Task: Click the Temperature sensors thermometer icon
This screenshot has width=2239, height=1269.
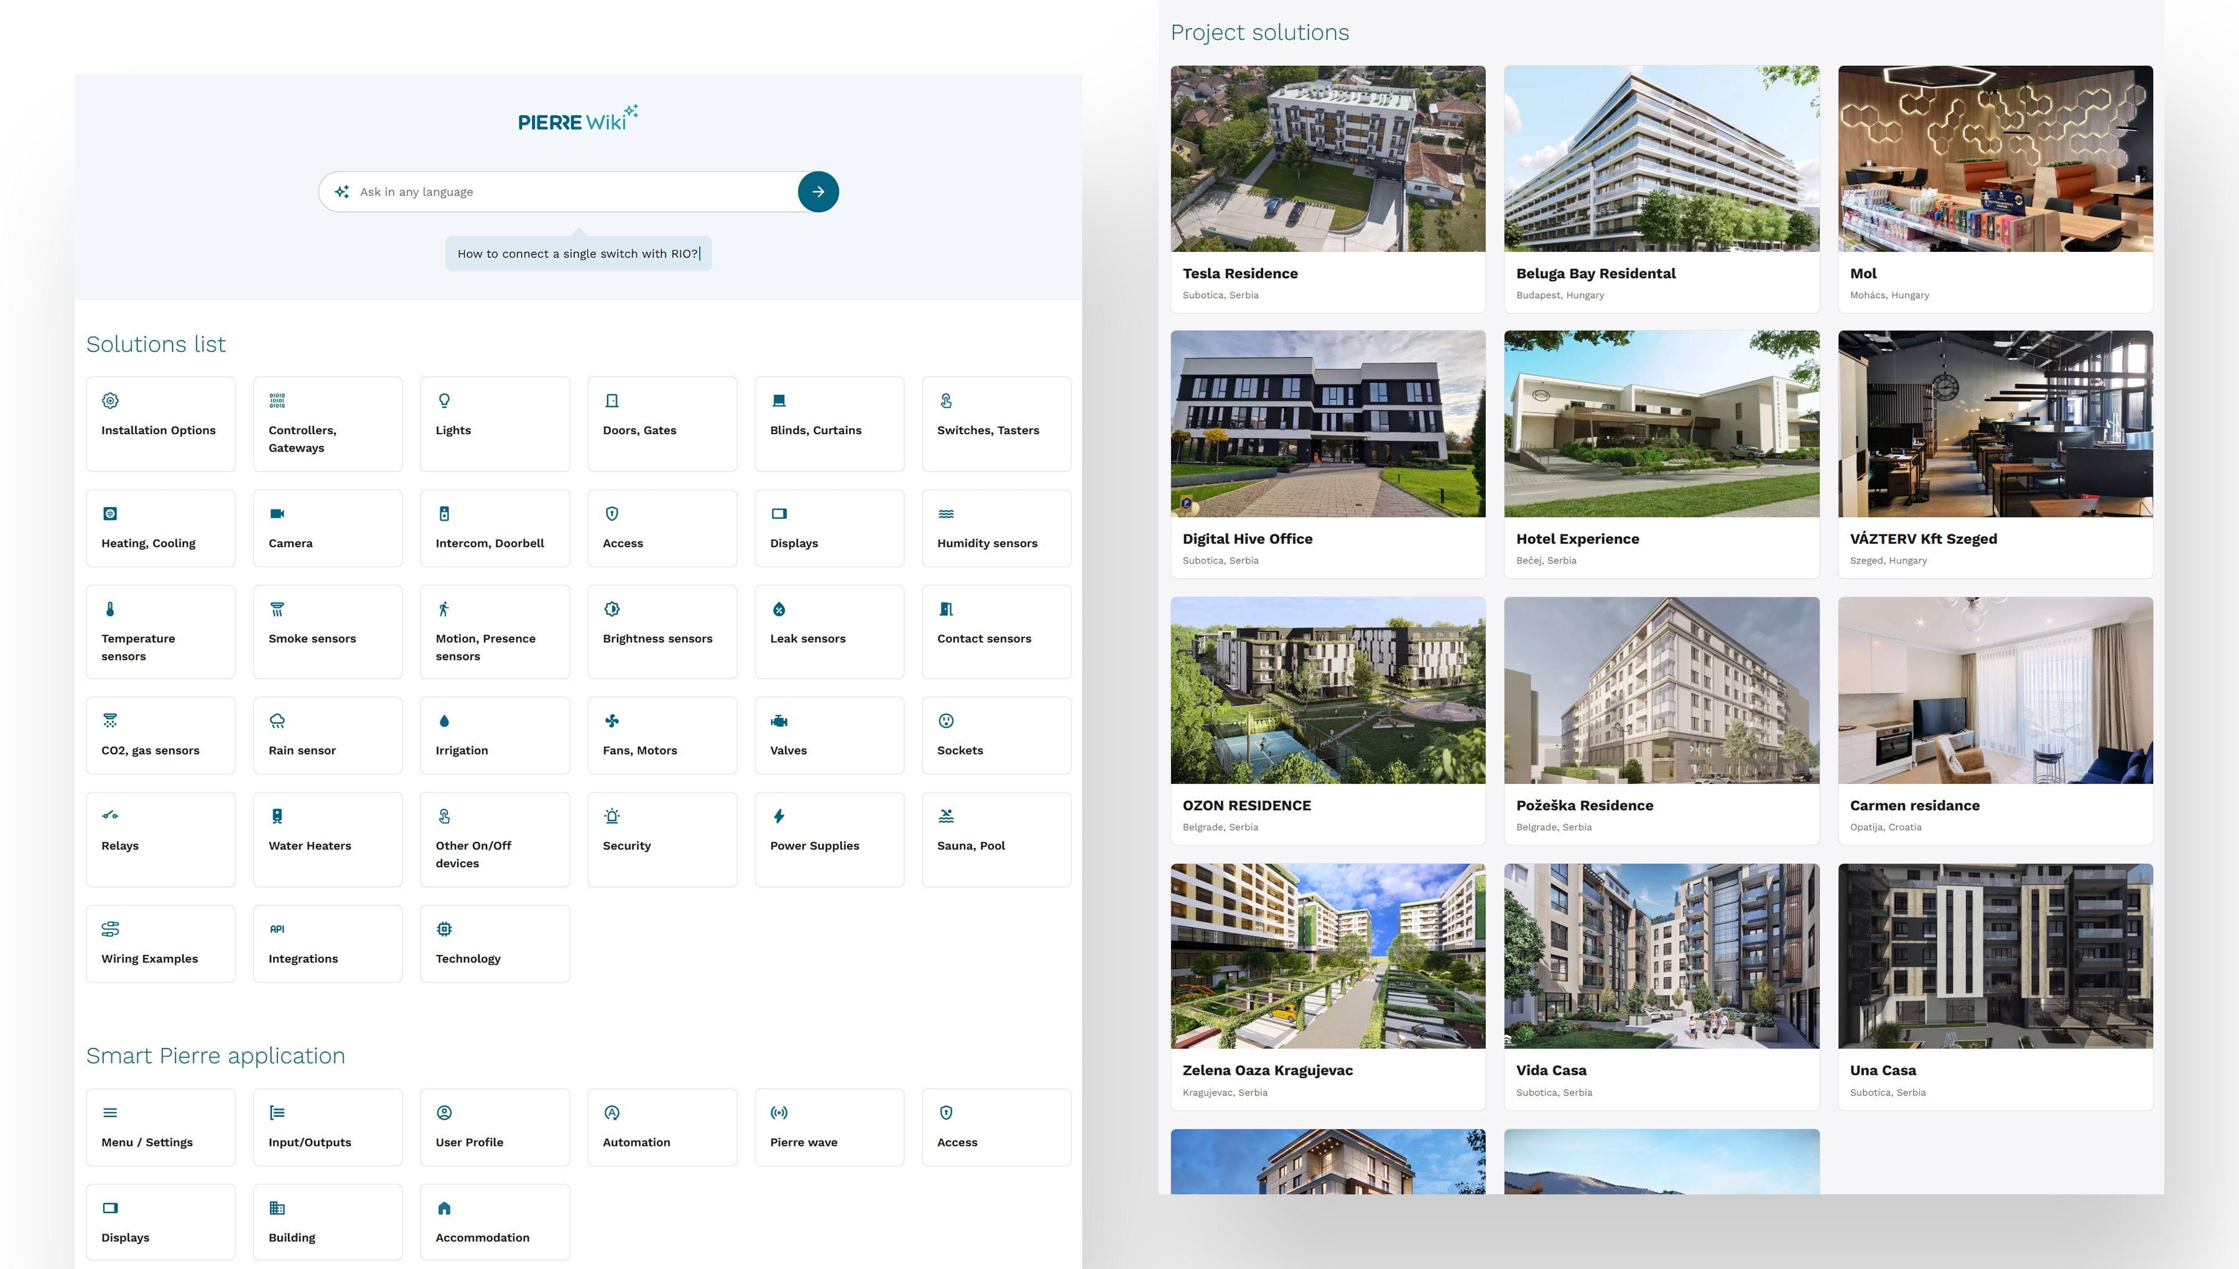Action: click(x=109, y=609)
